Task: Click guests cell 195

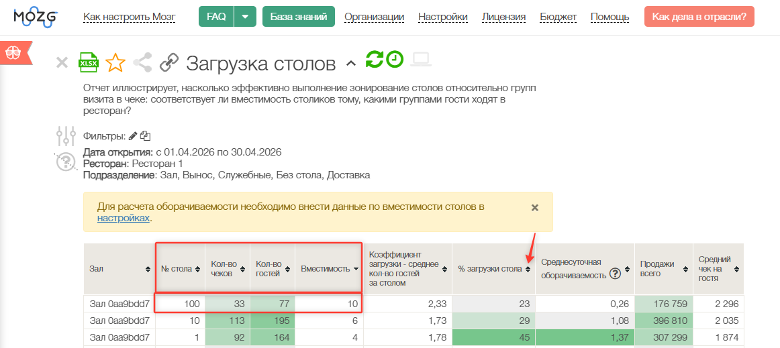Action: coord(272,320)
